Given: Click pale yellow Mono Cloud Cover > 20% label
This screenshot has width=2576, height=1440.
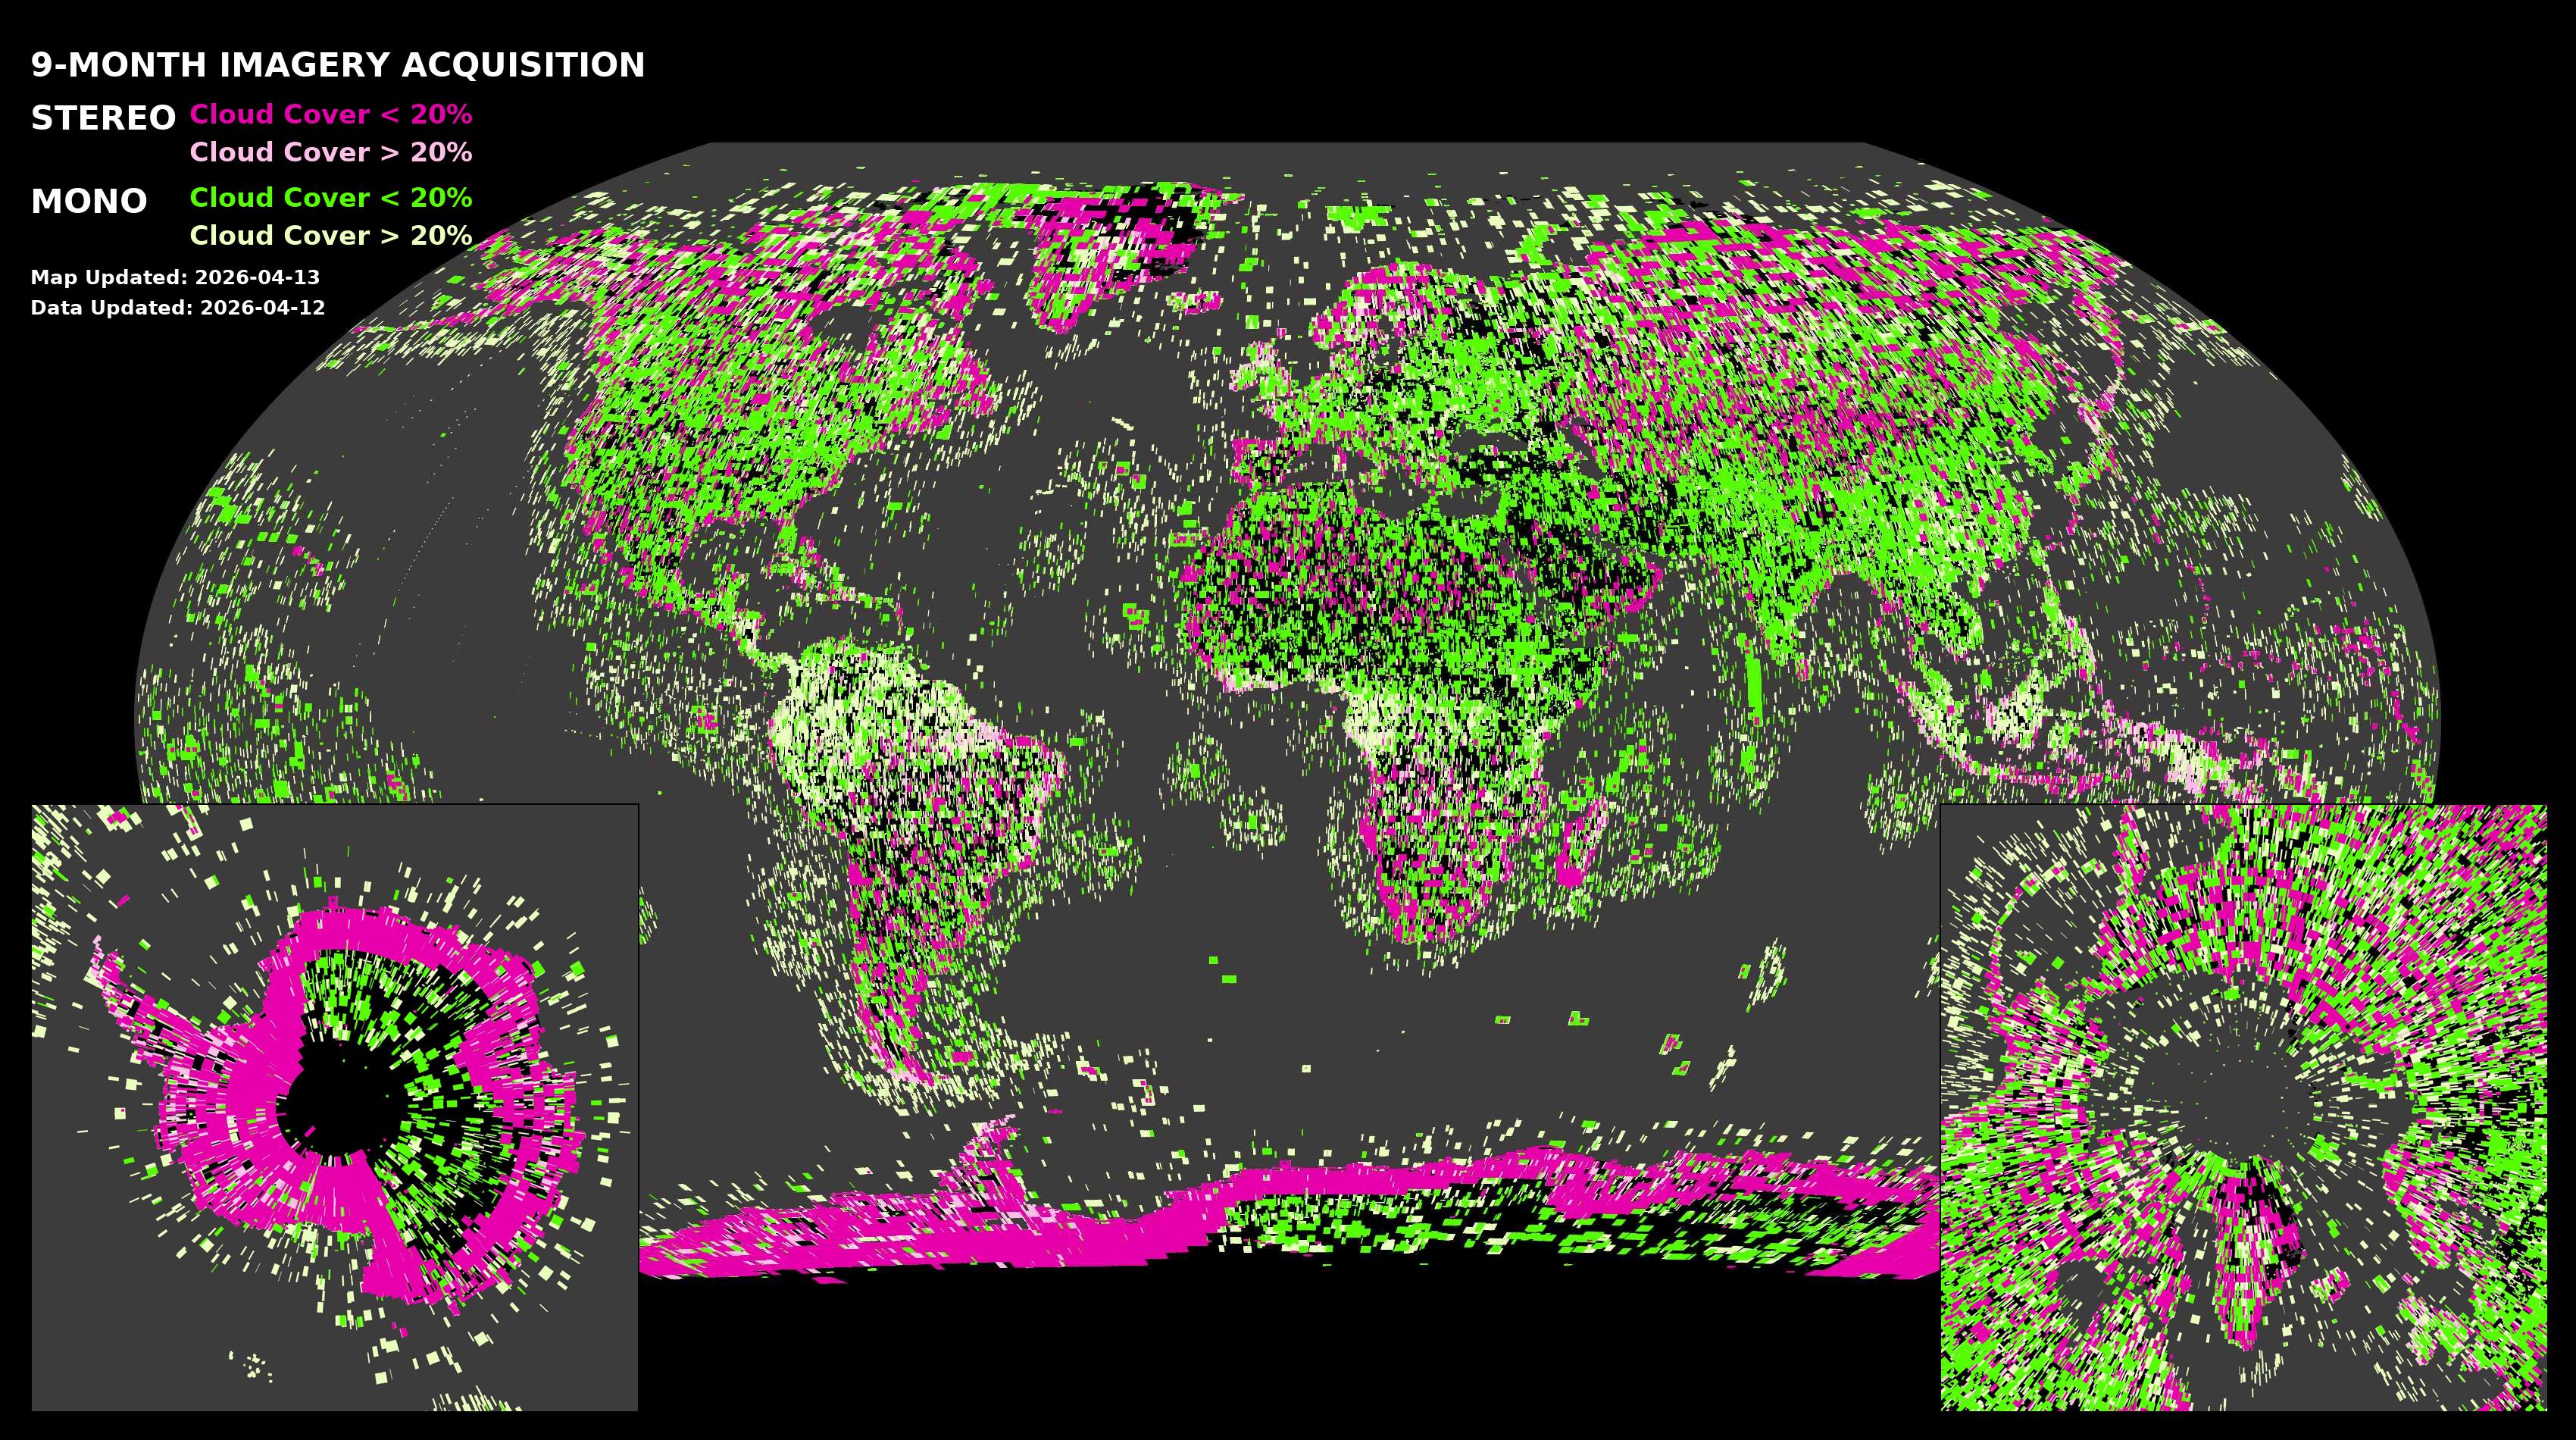Looking at the screenshot, I should pyautogui.click(x=330, y=235).
